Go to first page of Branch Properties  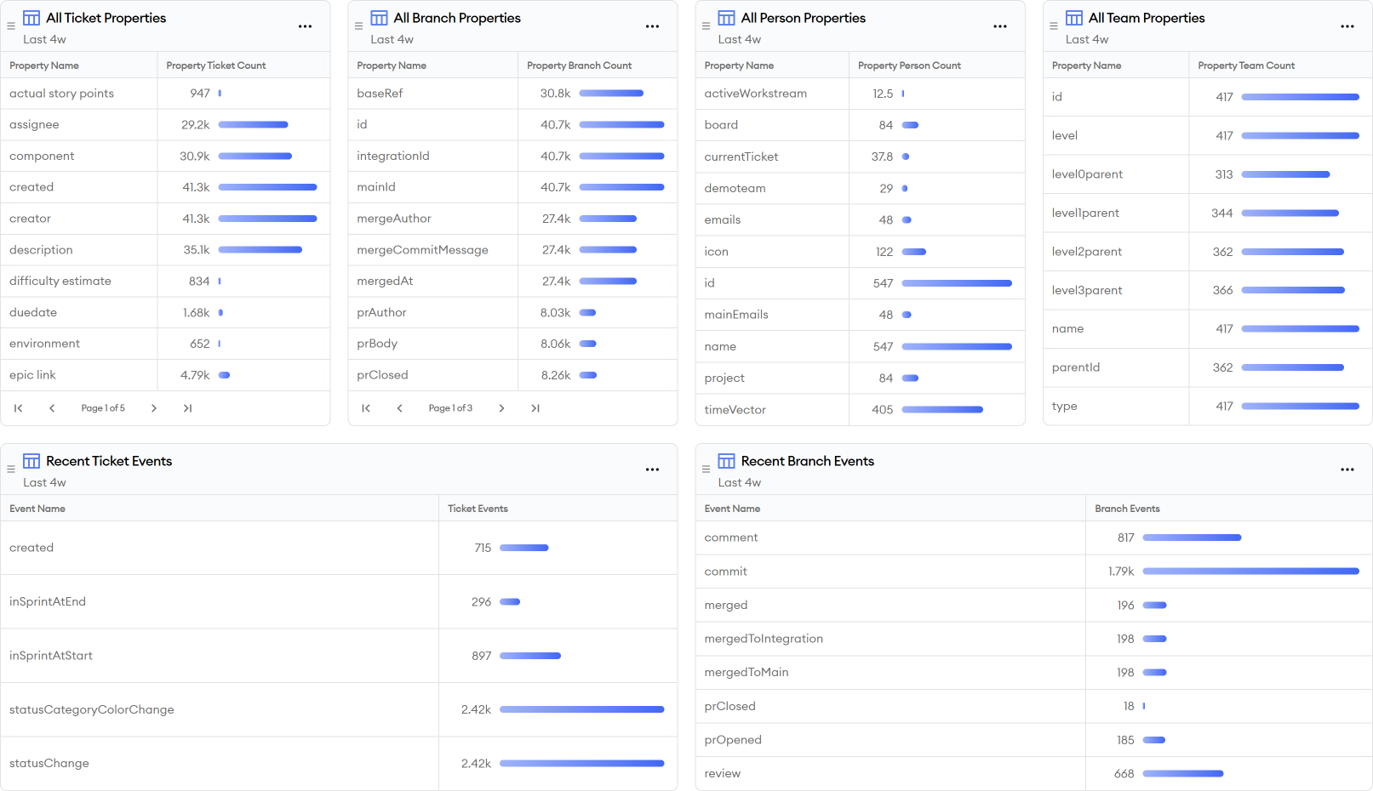pyautogui.click(x=366, y=408)
